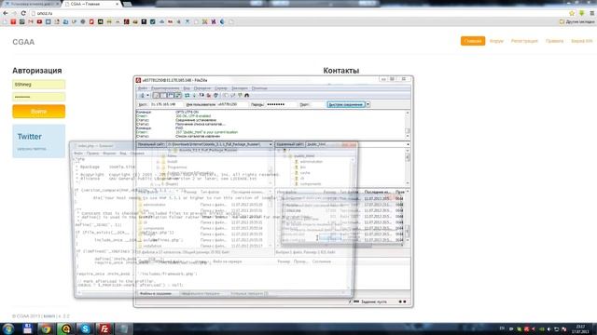The width and height of the screenshot is (597, 335).
Task: Open the Gmail bookmark icon
Action: pos(31,22)
